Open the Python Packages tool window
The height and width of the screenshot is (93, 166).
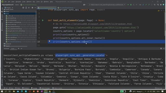[45, 88]
